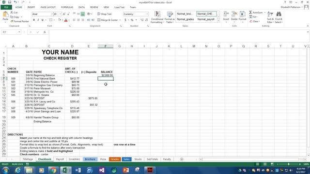Open the orange Grades sheet tab
The width and height of the screenshot is (310, 174).
point(115,159)
